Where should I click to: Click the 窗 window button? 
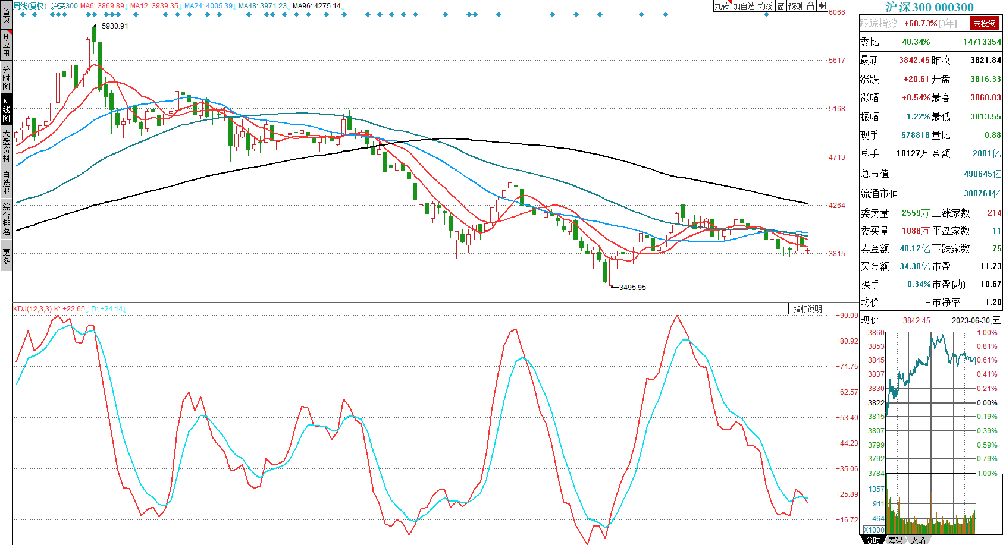pyautogui.click(x=781, y=6)
